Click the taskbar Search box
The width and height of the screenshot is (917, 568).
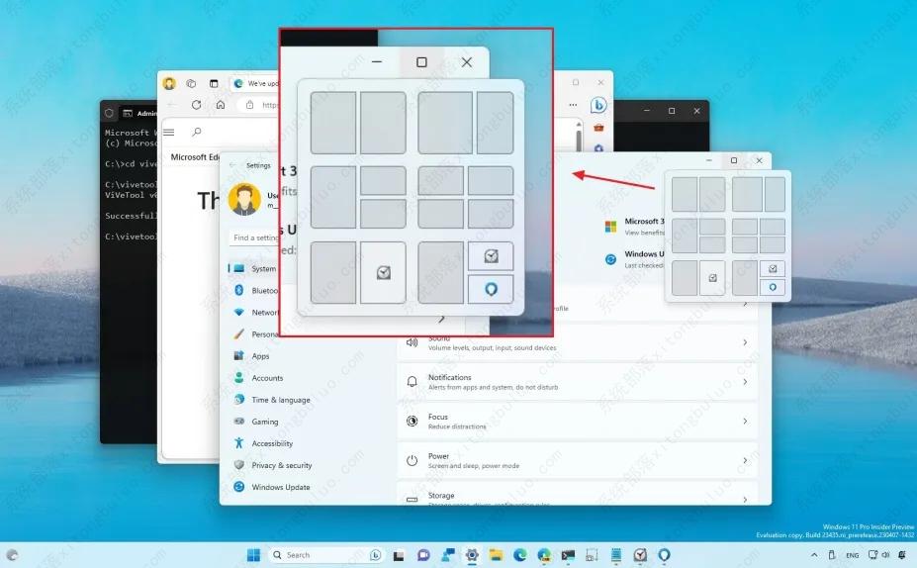[x=325, y=554]
